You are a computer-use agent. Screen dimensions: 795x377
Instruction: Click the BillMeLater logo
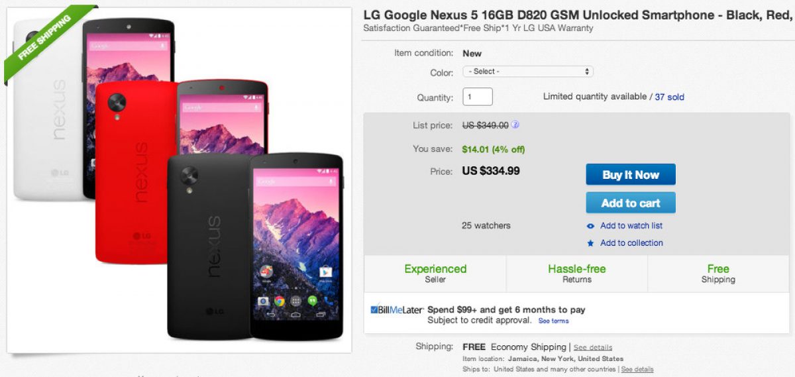(x=397, y=309)
